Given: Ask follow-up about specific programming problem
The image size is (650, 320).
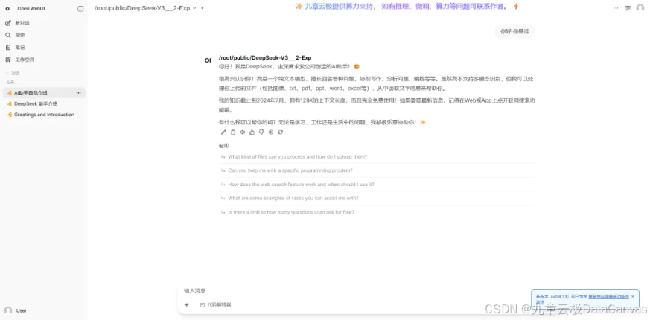Looking at the screenshot, I should click(377, 170).
